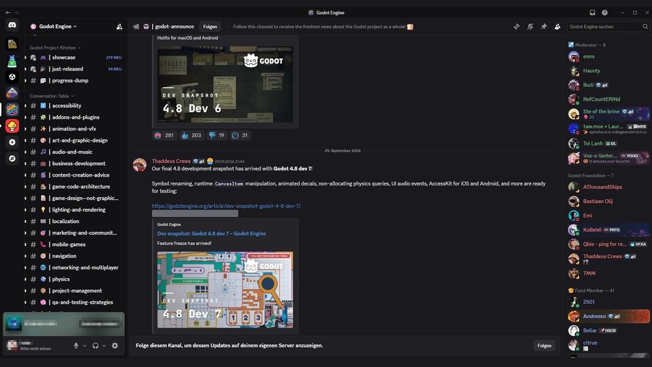Toggle the 281 count reaction

(164, 135)
